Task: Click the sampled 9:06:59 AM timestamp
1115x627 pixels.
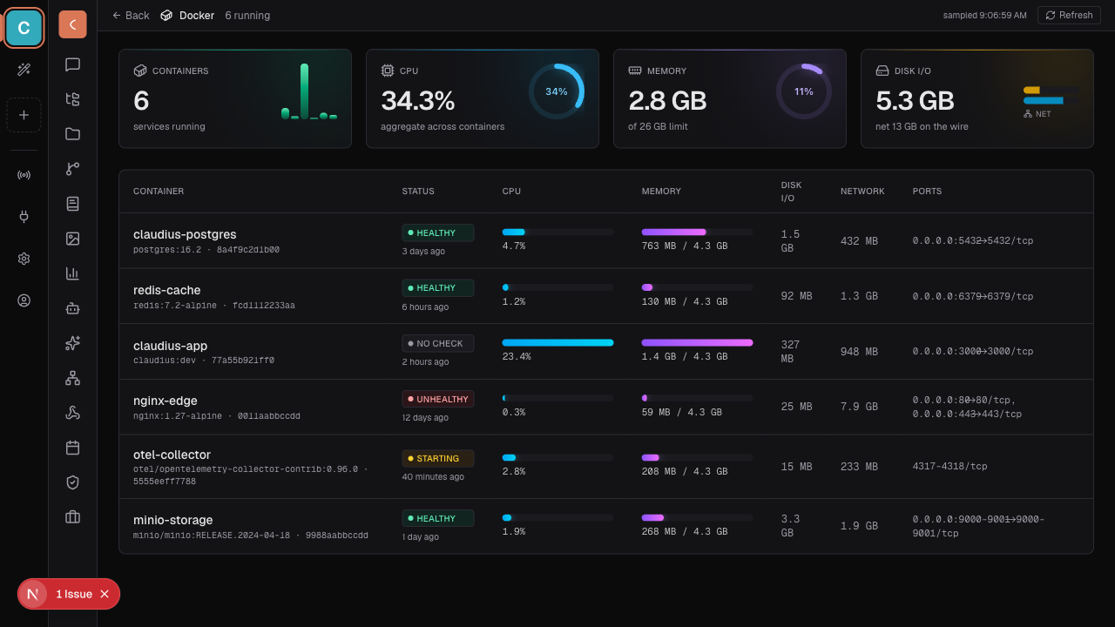Action: pyautogui.click(x=984, y=16)
